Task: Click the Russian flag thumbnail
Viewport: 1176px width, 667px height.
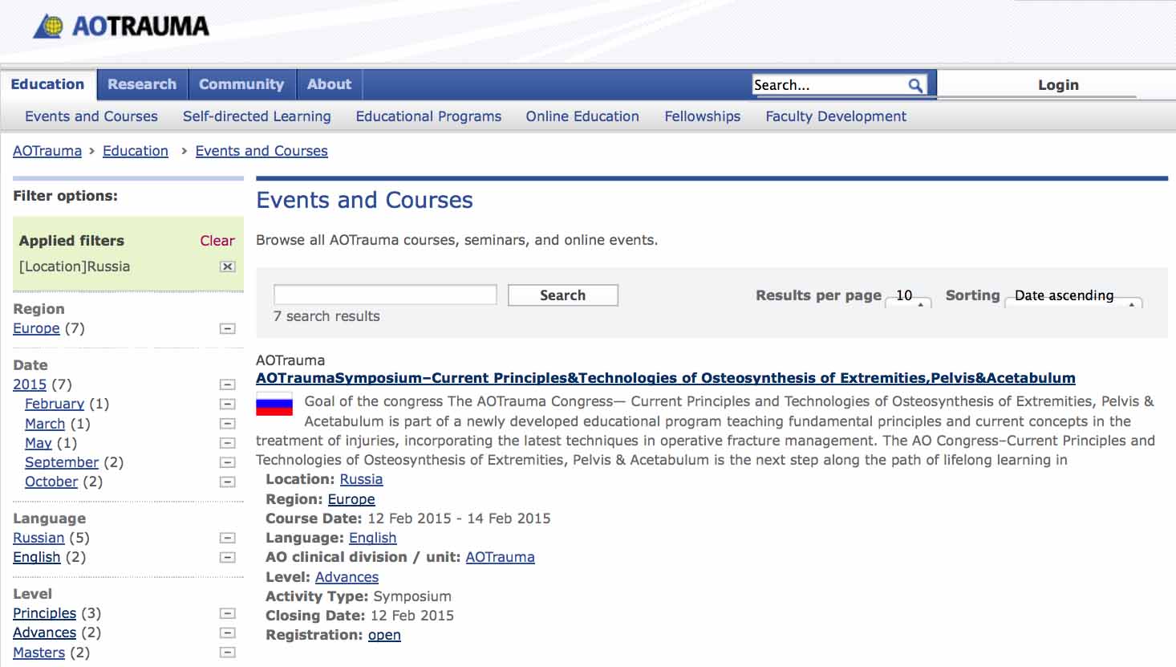Action: (x=274, y=405)
